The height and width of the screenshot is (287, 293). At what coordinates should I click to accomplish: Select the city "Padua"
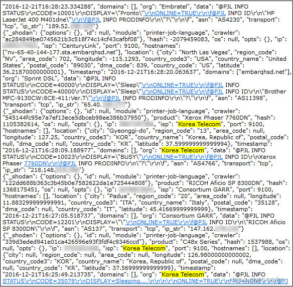click(x=117, y=197)
